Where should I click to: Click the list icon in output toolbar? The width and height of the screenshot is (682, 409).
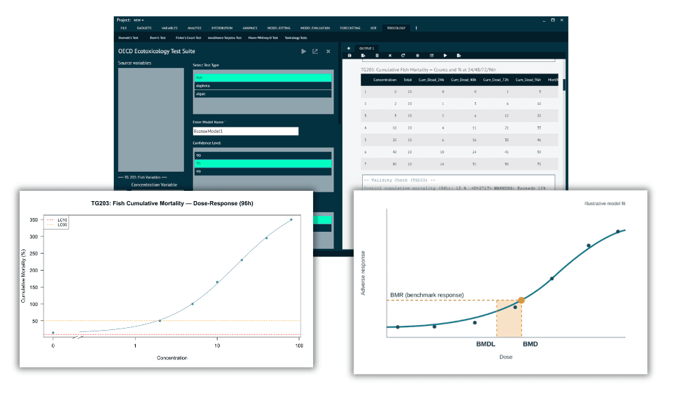tap(432, 56)
